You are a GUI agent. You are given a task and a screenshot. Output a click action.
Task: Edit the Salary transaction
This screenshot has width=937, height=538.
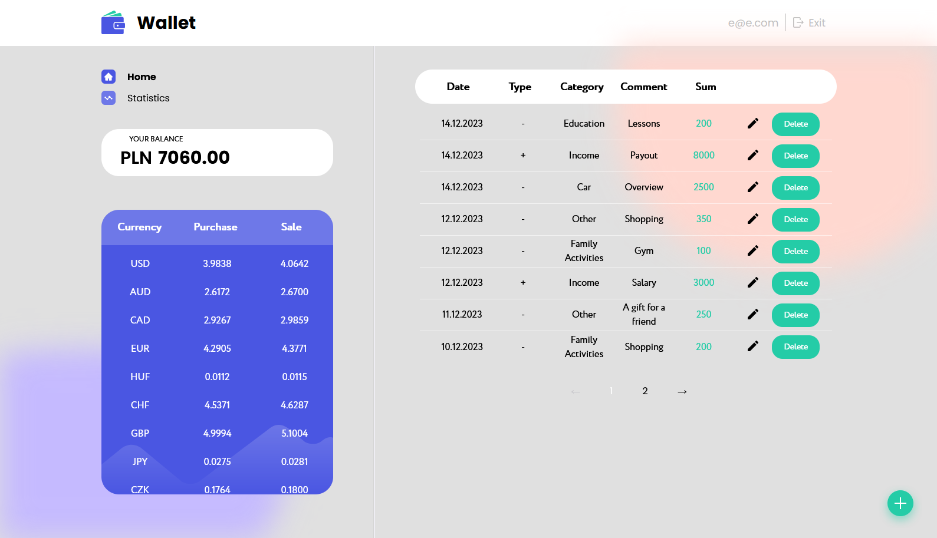[753, 283]
